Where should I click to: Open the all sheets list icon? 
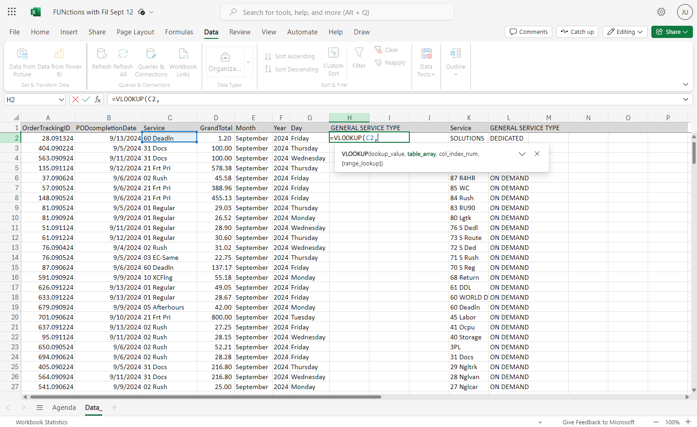(40, 408)
